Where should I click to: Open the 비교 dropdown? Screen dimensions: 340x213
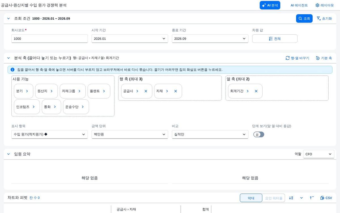pos(210,134)
